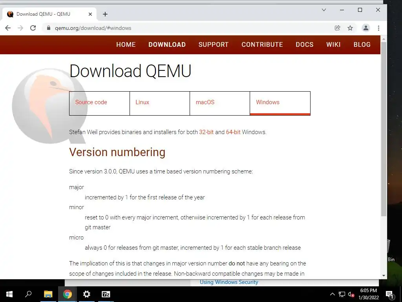Screen dimensions: 402x302
Task: Select the Download QEMU browser tab
Action: pos(49,14)
